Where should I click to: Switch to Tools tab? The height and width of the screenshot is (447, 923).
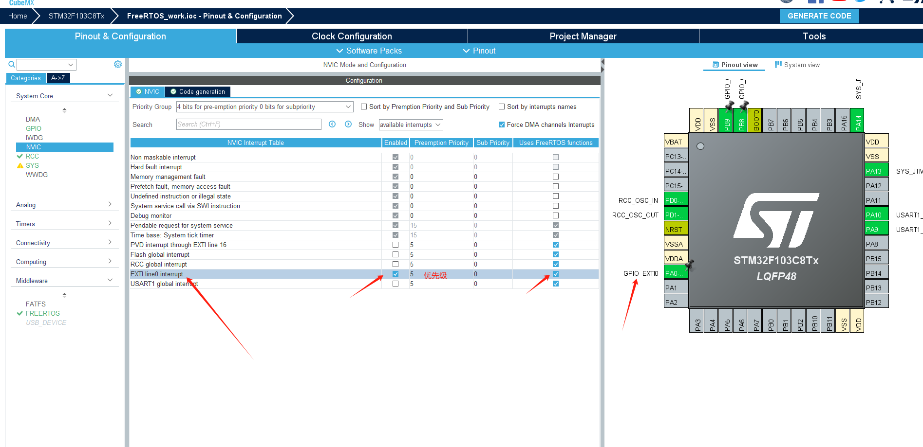[x=814, y=36]
